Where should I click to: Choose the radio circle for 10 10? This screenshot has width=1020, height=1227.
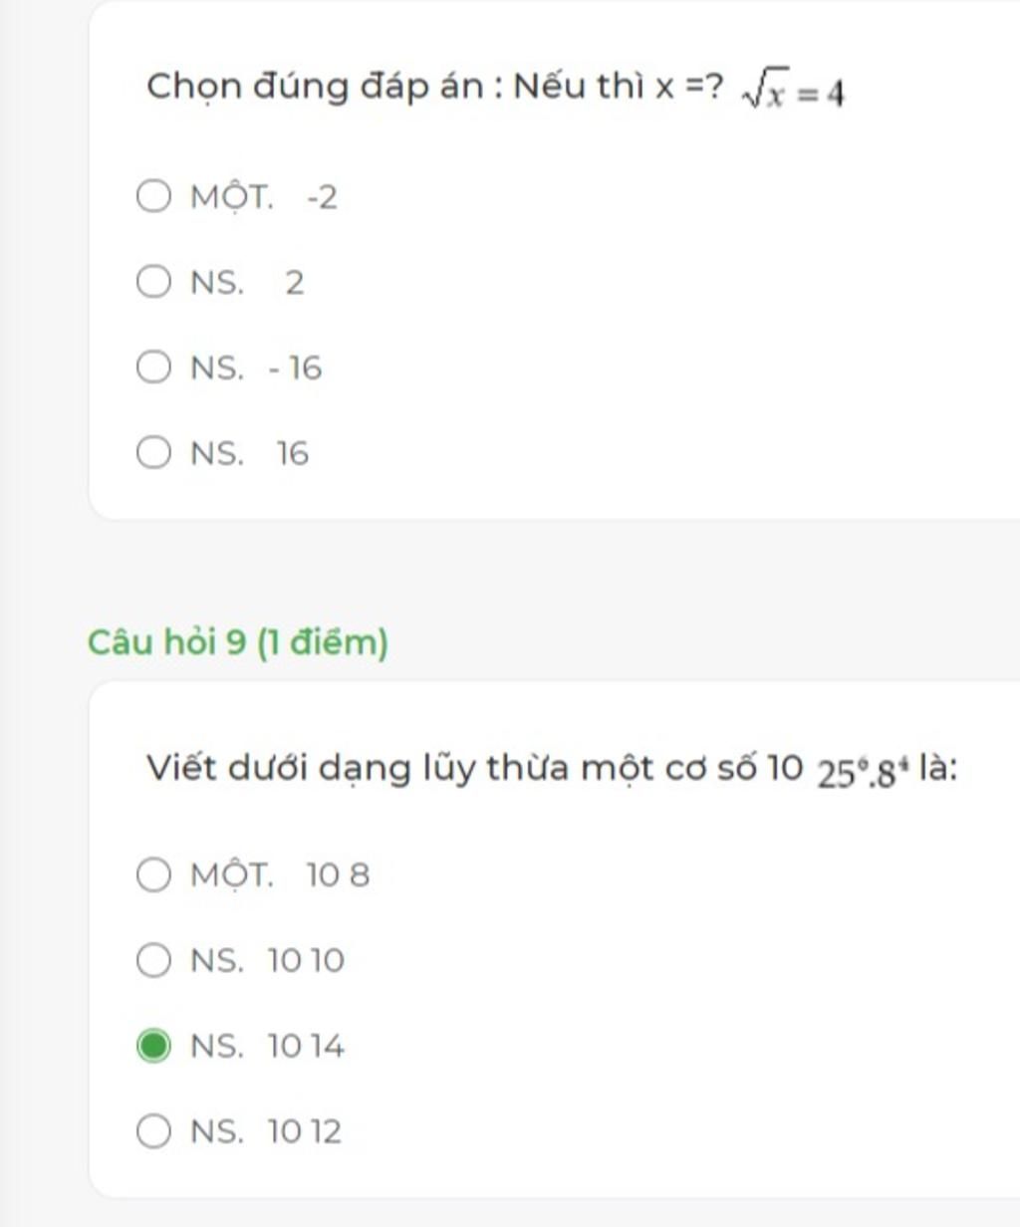153,961
